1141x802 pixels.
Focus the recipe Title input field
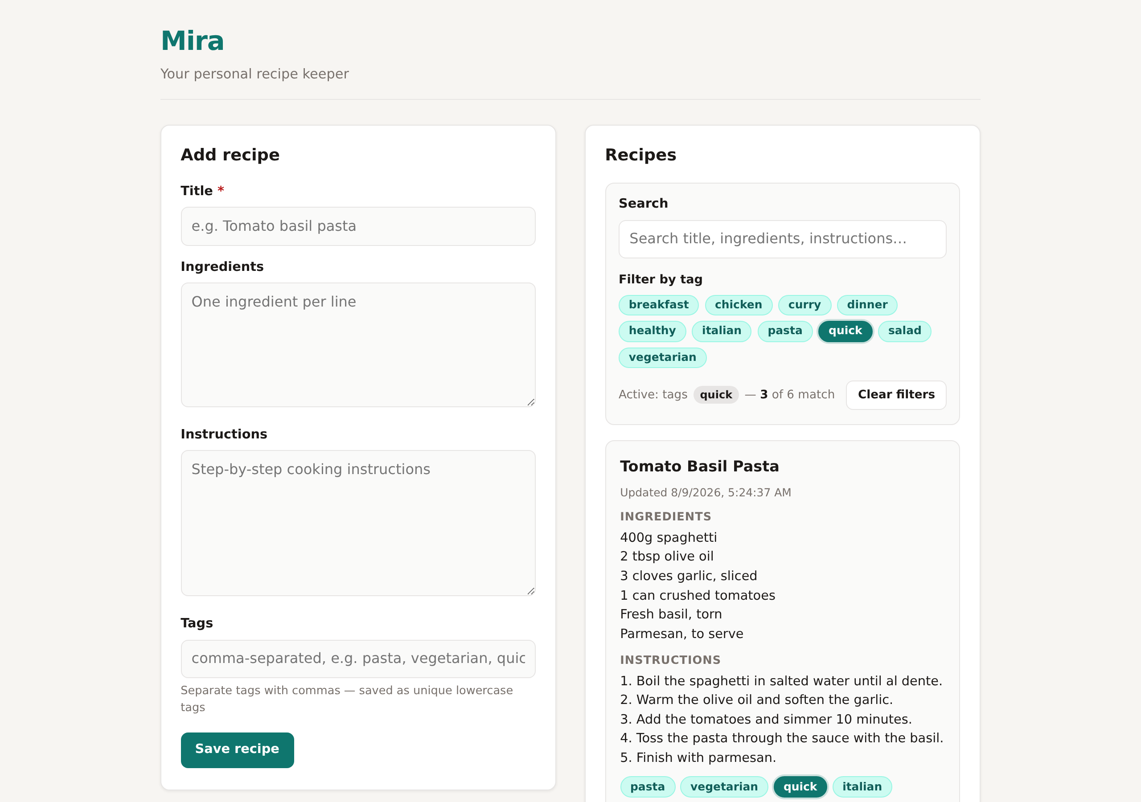point(358,226)
